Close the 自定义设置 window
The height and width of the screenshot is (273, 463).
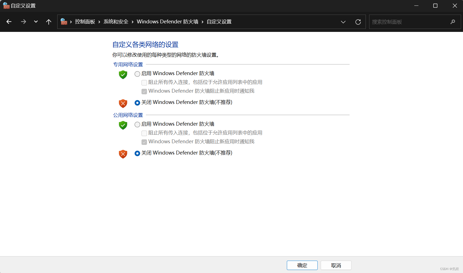coord(455,5)
